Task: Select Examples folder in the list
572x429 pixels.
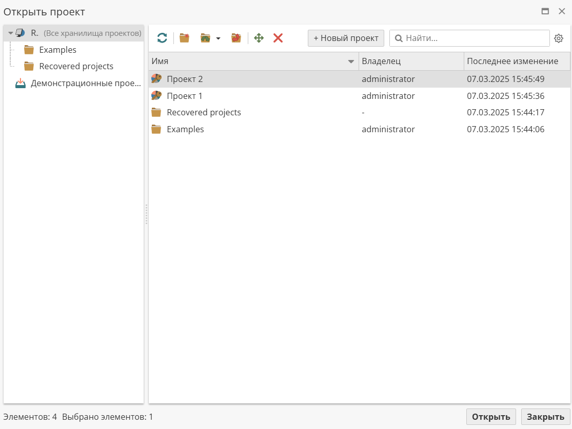Action: [359, 129]
